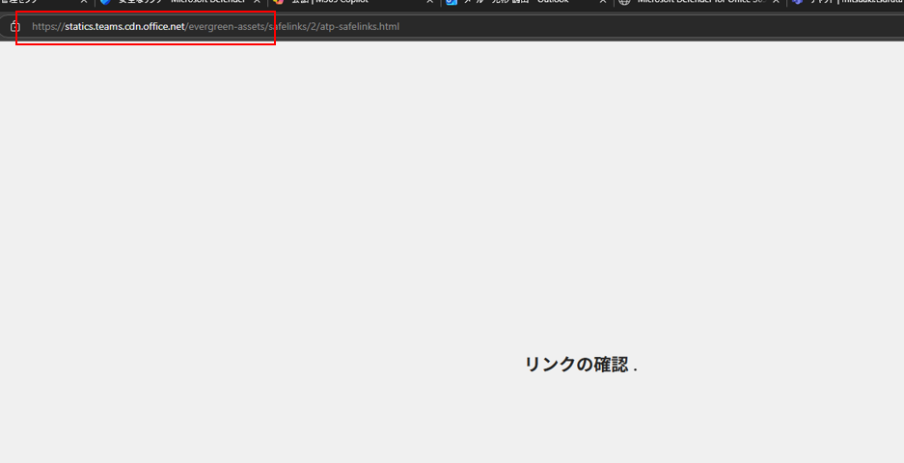Click the Teams chat tab favicon
The image size is (904, 463).
pyautogui.click(x=797, y=2)
